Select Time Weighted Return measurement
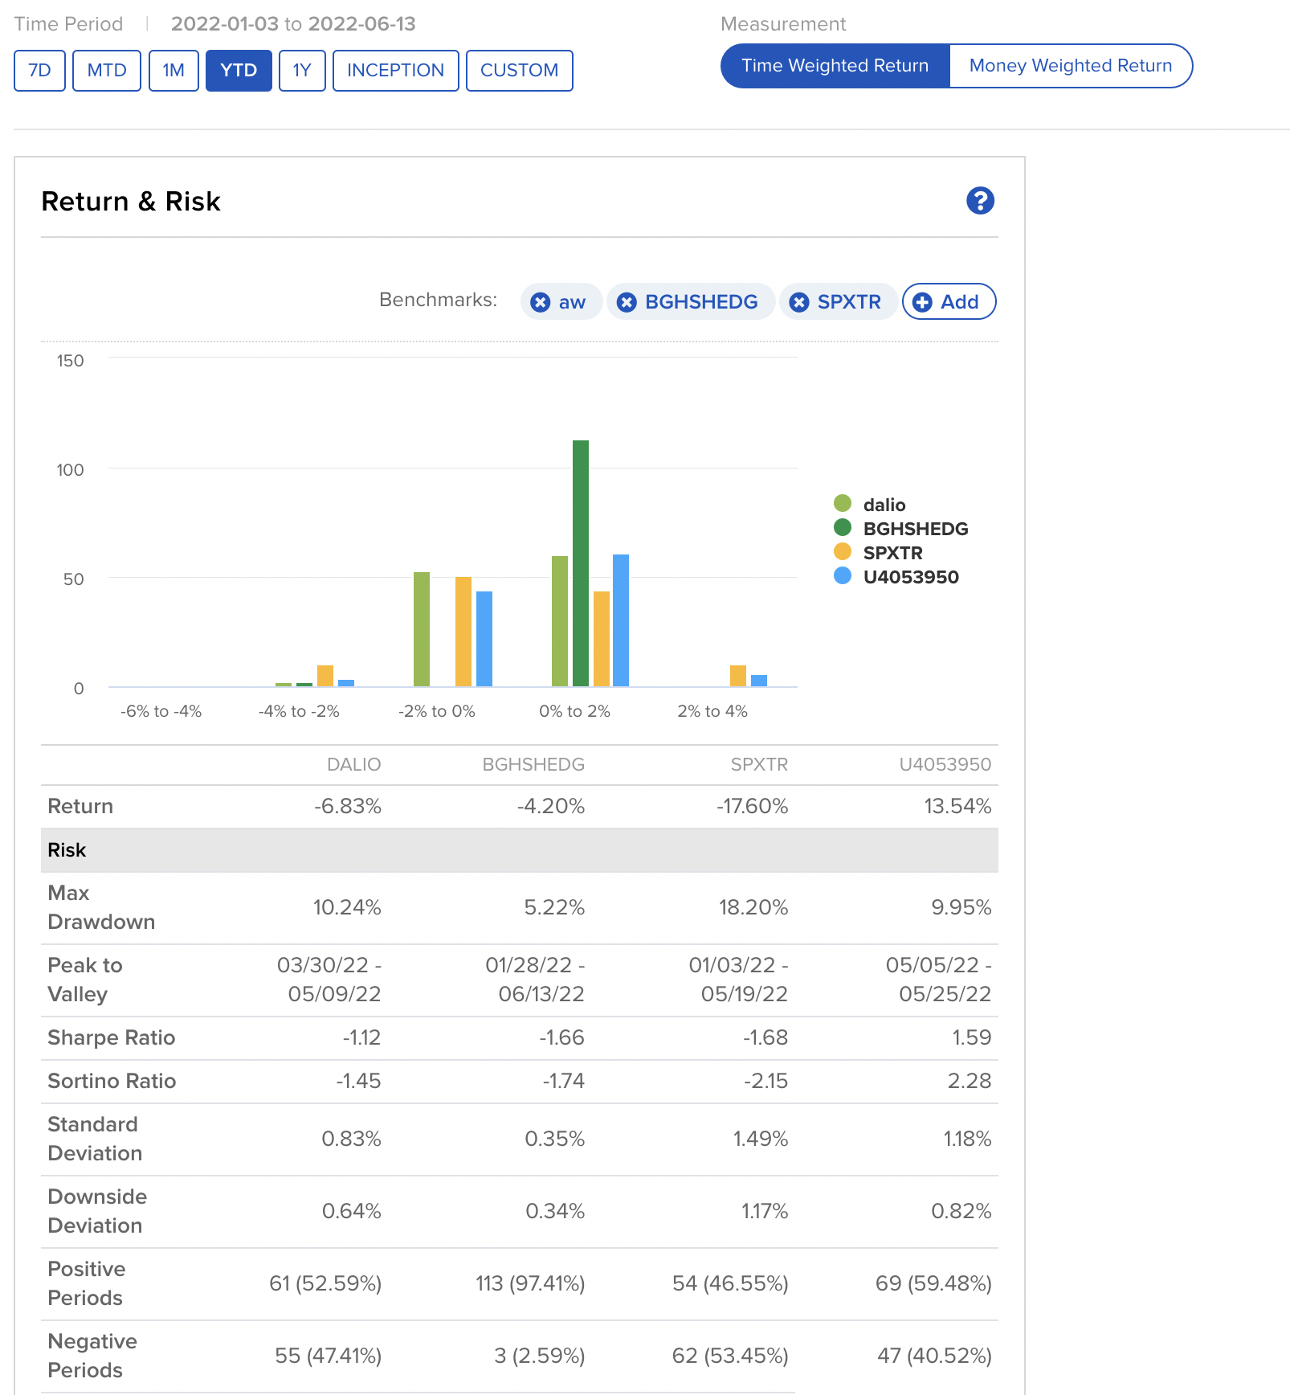Image resolution: width=1290 pixels, height=1395 pixels. (835, 66)
